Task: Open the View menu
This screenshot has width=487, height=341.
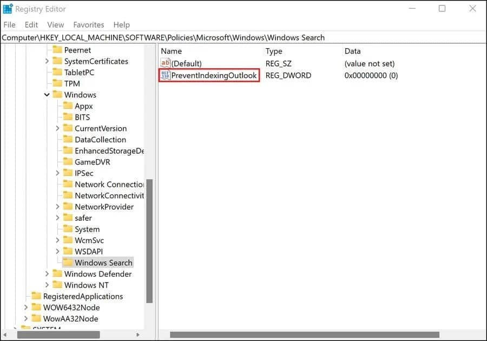Action: [x=55, y=24]
